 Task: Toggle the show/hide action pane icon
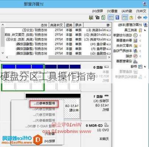point(111,18)
